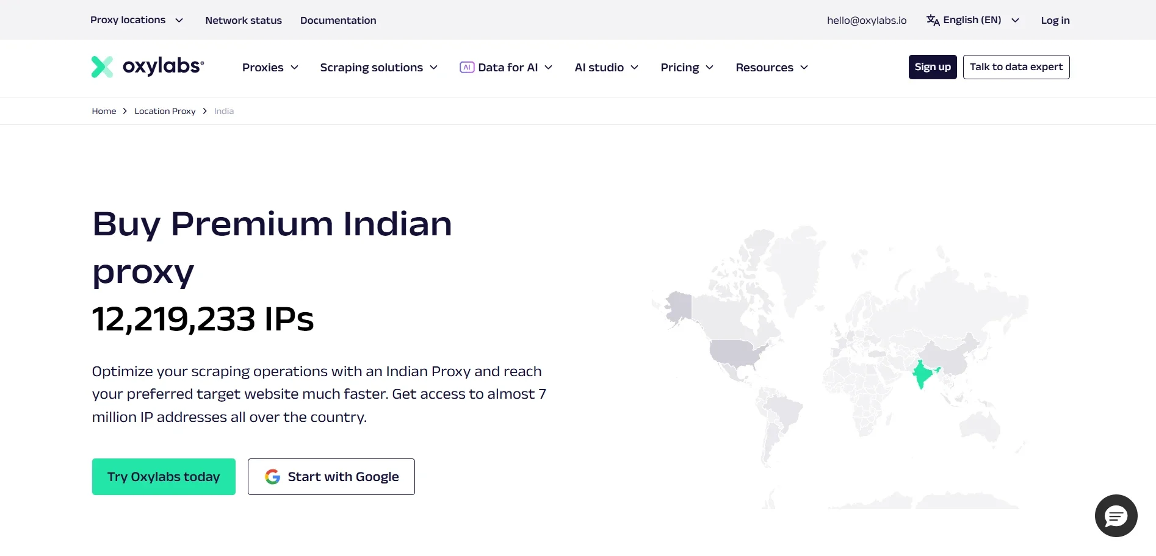Open the Scraping solutions dropdown

coord(378,67)
